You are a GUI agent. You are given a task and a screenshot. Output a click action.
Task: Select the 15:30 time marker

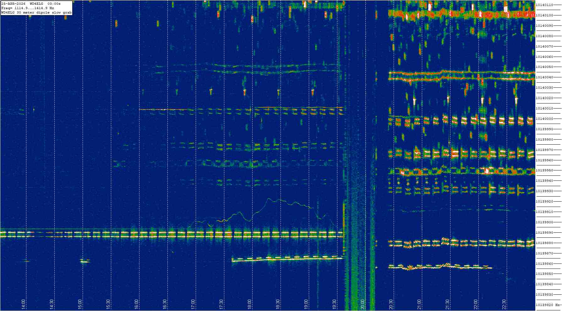108,304
